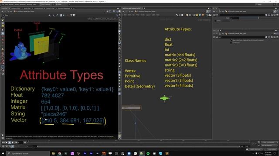Click the trash icon in viewport toolbar
Screen dimensions: 279x156
click(71, 15)
